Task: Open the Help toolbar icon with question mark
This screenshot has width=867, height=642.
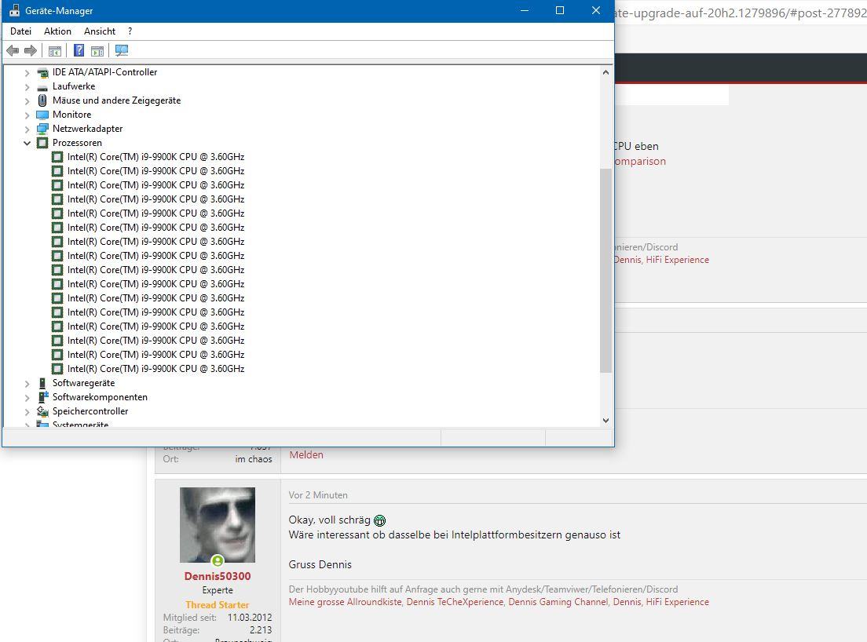Action: click(79, 51)
